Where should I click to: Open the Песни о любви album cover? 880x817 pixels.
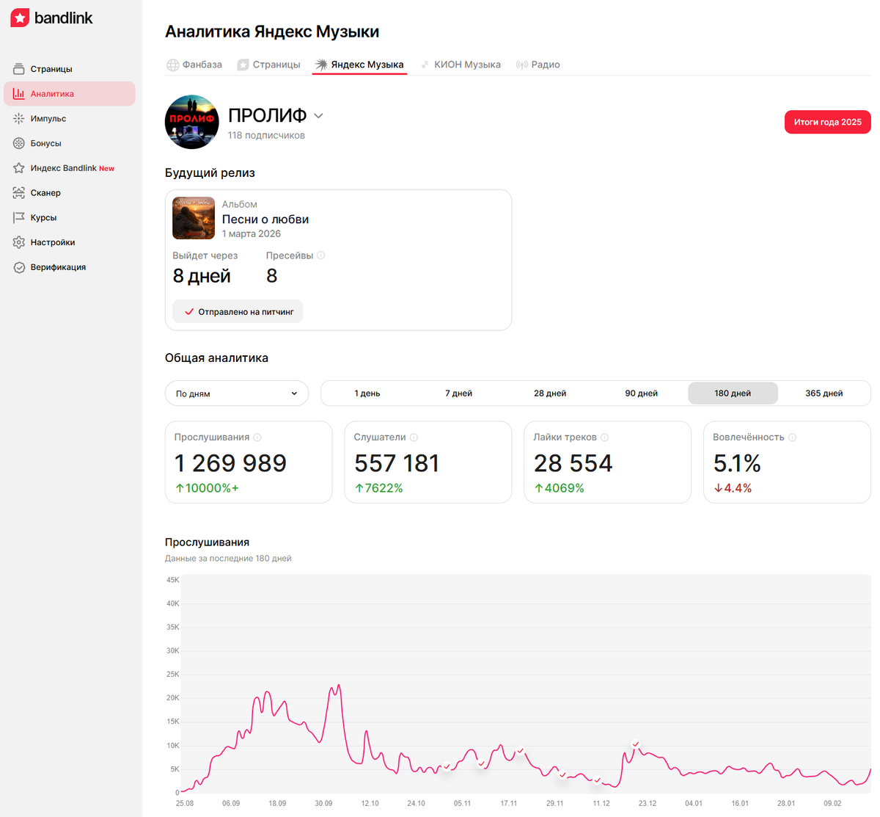pos(194,218)
